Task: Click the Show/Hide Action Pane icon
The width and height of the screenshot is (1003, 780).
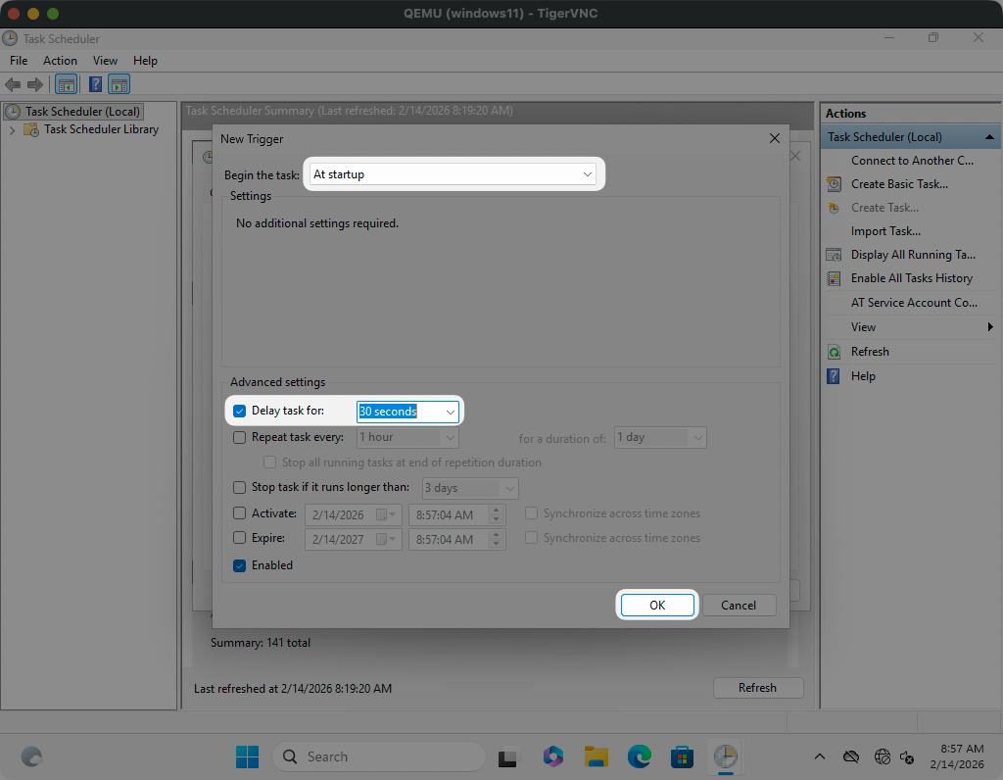Action: (119, 84)
